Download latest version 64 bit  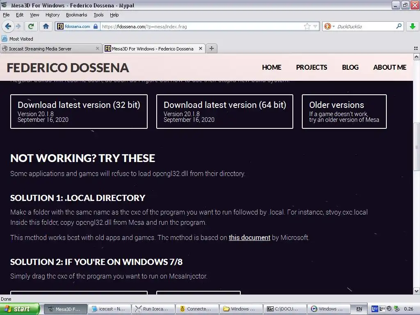[224, 112]
